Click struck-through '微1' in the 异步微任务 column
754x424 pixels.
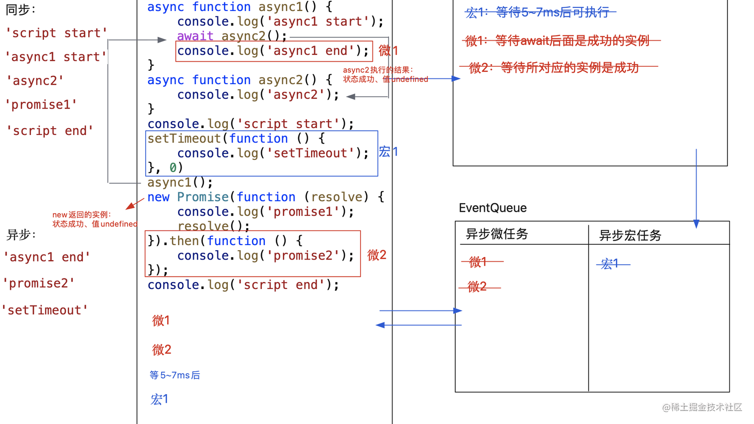pos(482,262)
